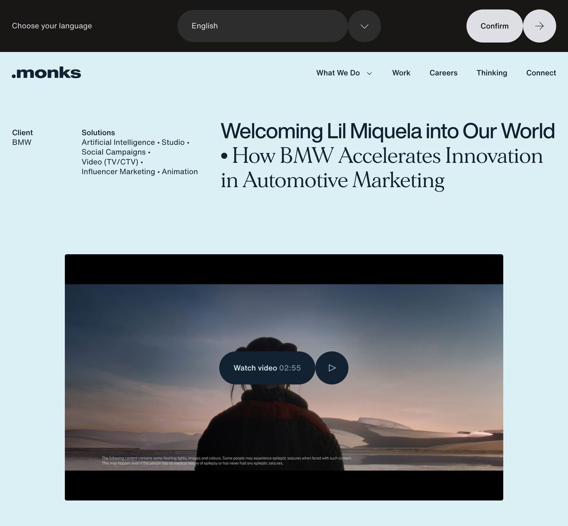Navigate to Thinking
The image size is (568, 526).
[492, 73]
